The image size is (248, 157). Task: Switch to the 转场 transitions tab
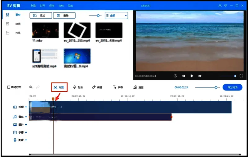pos(18,24)
